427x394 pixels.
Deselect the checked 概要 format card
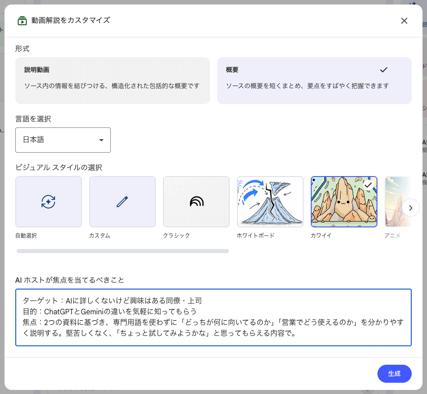pyautogui.click(x=314, y=80)
